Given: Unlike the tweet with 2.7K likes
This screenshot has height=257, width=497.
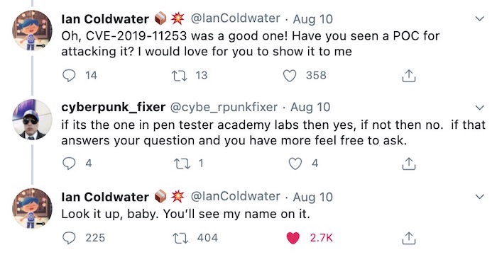Looking at the screenshot, I should (x=293, y=238).
